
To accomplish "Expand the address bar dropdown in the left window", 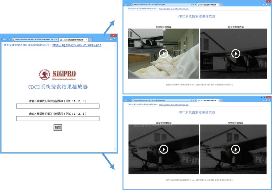I will point(54,39).
